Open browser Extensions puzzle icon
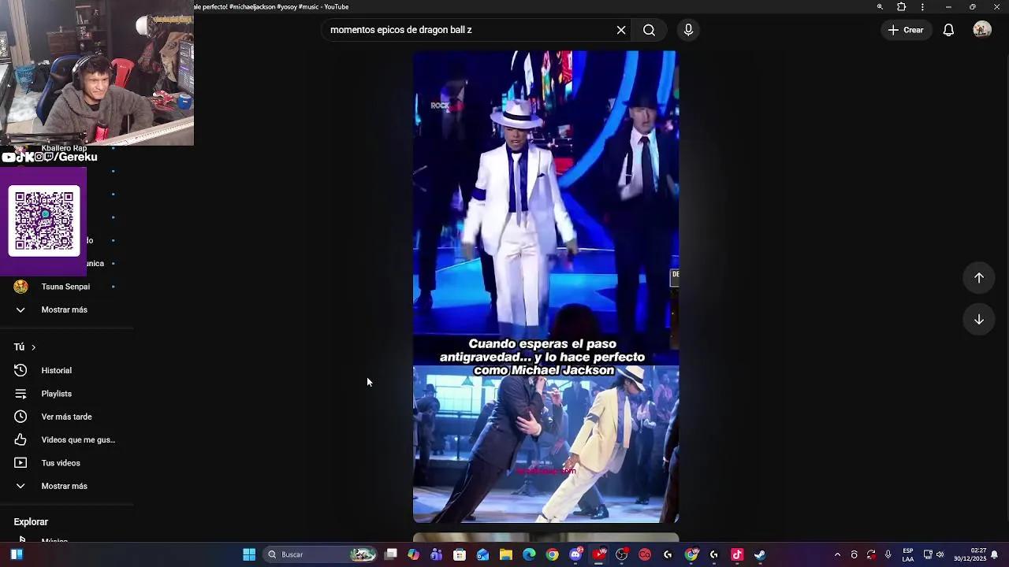Screen dimensions: 1009x567 (x=902, y=7)
